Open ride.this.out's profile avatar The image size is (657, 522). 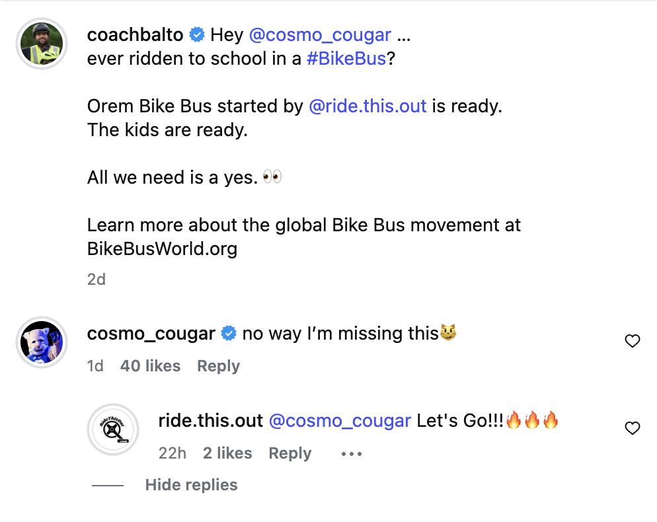(x=113, y=429)
